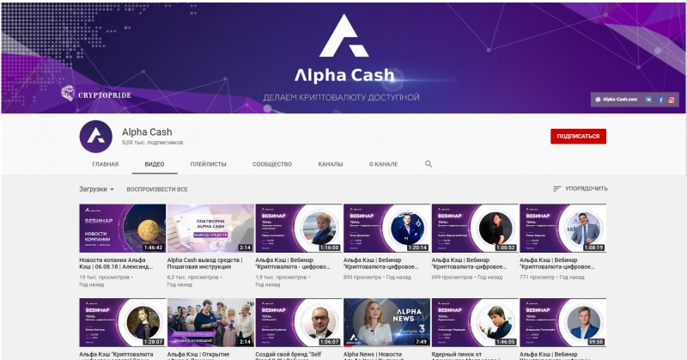
Task: Open the Alpha Cash вывод средств video title
Action: point(204,263)
